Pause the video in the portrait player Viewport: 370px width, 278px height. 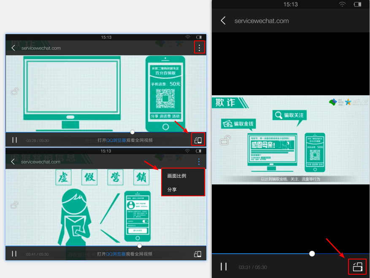click(x=224, y=267)
